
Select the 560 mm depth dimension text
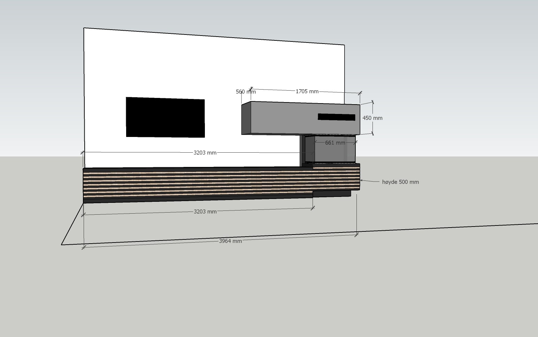pos(245,92)
